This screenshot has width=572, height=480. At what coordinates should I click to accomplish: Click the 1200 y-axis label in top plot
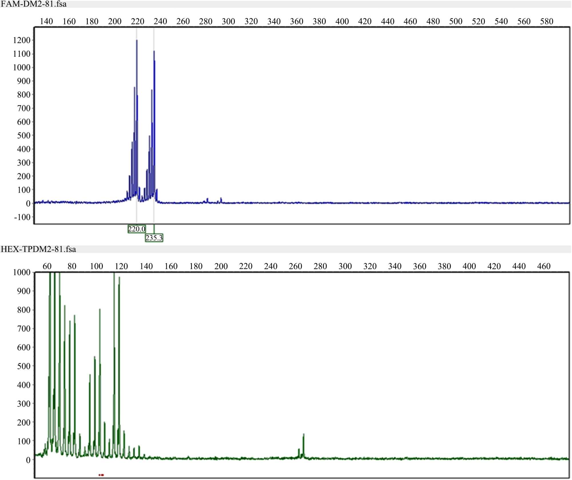point(22,40)
